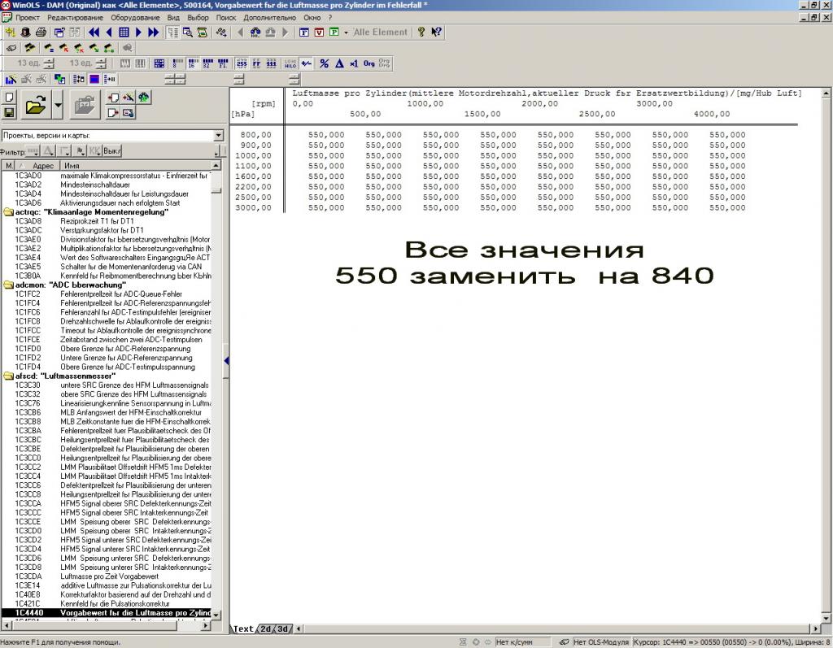Open the help question mark icon
This screenshot has height=648, width=833.
pyautogui.click(x=421, y=33)
